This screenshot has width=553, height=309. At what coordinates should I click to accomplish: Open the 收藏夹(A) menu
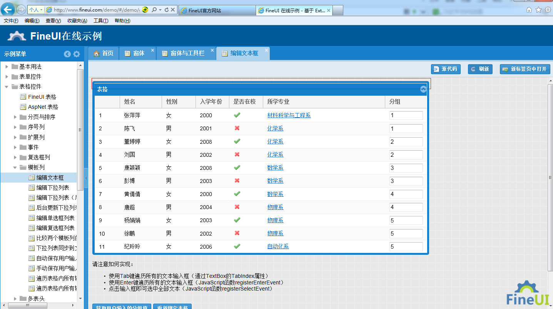(x=77, y=21)
